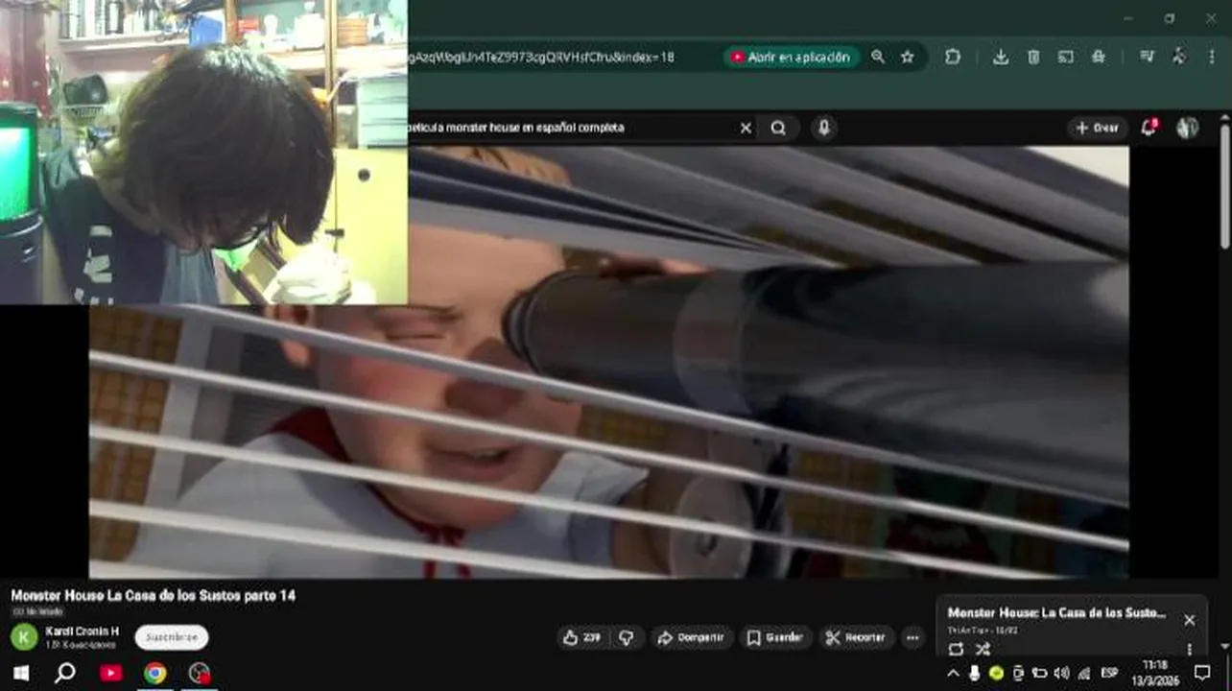Click the video title 'Monster House La Casa de los Sustos parte 14'

click(x=153, y=596)
